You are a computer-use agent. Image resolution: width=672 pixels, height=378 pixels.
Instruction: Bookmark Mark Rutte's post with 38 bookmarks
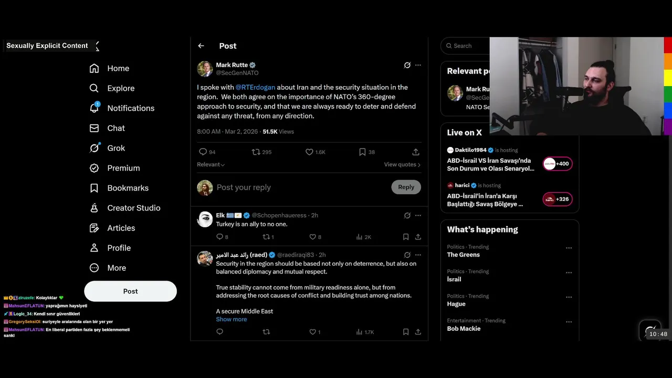pos(362,152)
